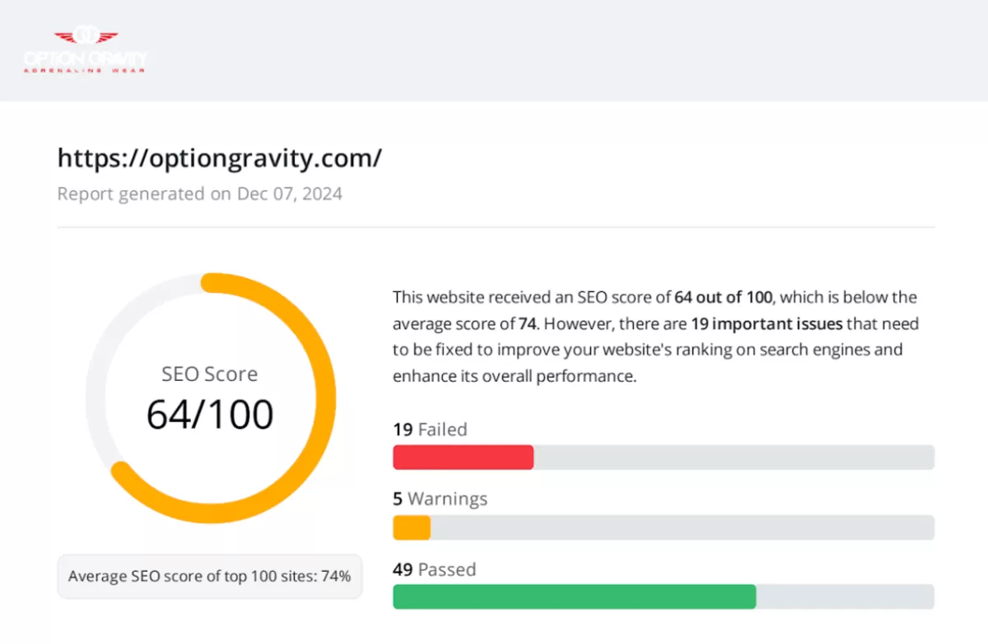Click the '19 important issues' bold text
988x644 pixels.
click(767, 323)
